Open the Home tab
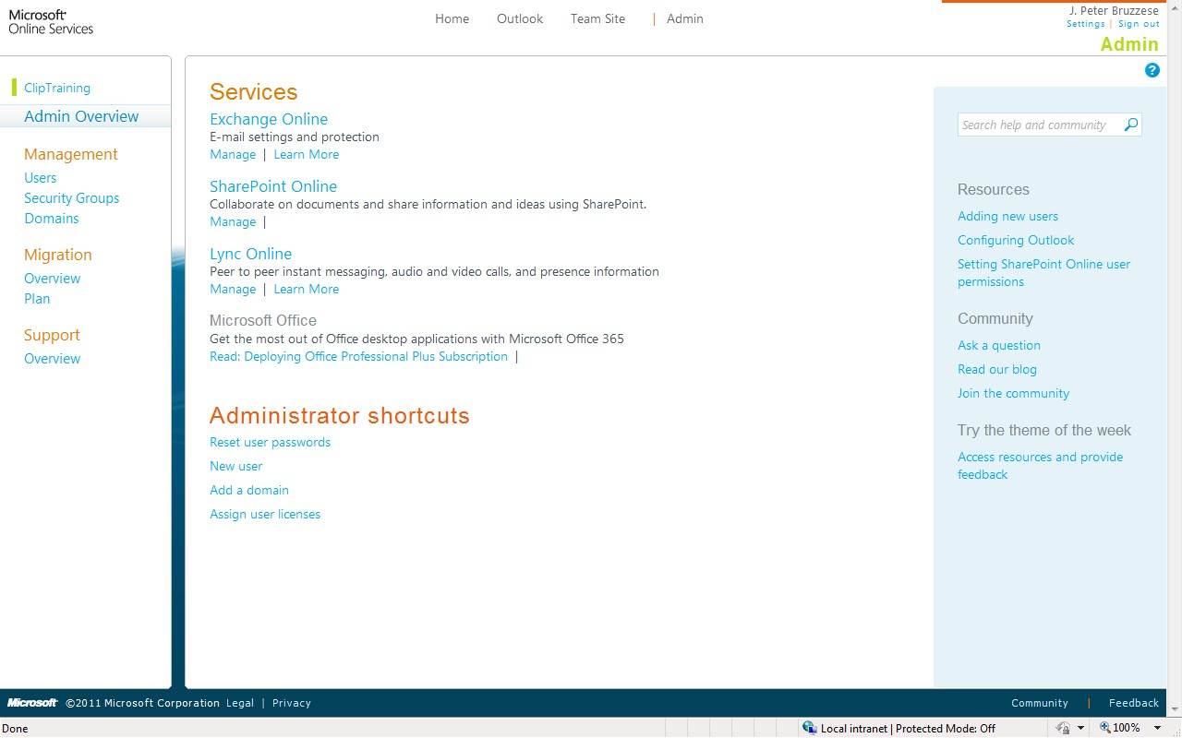This screenshot has height=738, width=1182. point(452,18)
